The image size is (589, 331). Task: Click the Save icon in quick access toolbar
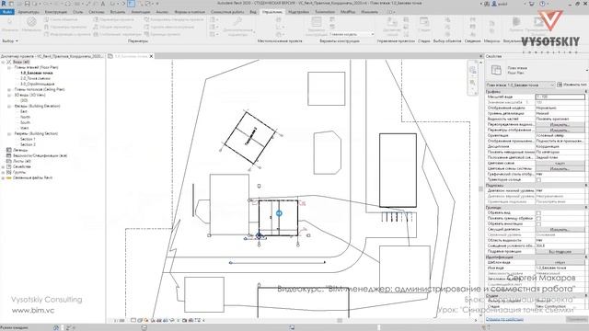pos(27,4)
